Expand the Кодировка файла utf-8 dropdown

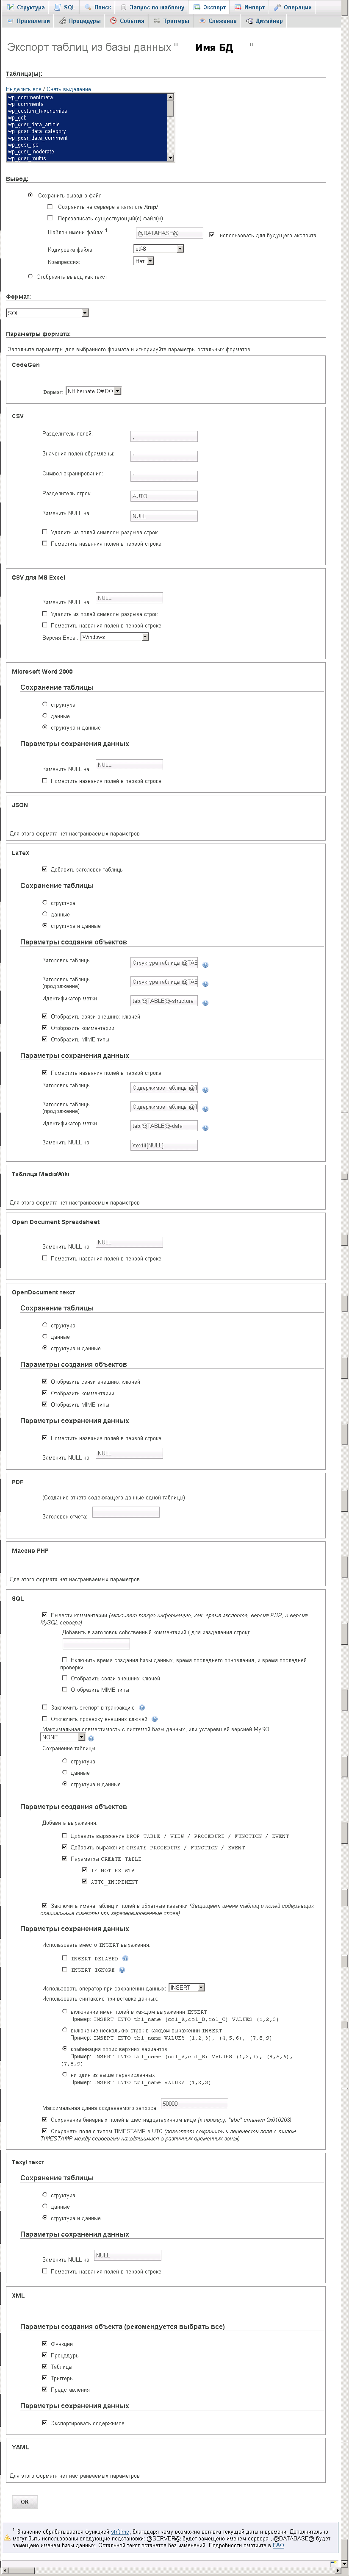coord(158,249)
